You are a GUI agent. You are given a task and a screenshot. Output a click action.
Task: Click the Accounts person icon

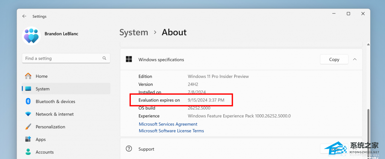[x=28, y=152]
